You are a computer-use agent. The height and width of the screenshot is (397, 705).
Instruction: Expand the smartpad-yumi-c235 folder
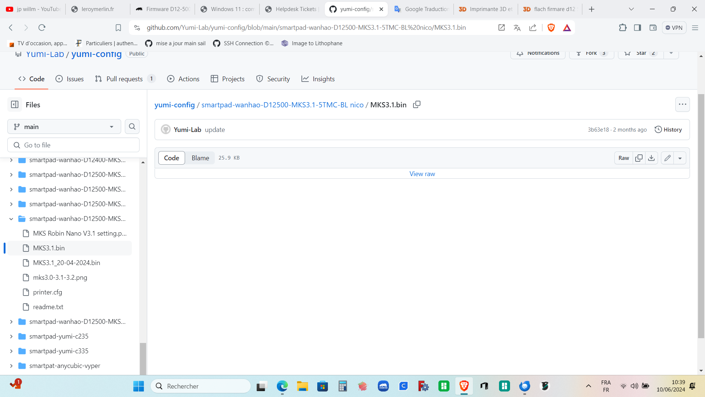pyautogui.click(x=11, y=336)
